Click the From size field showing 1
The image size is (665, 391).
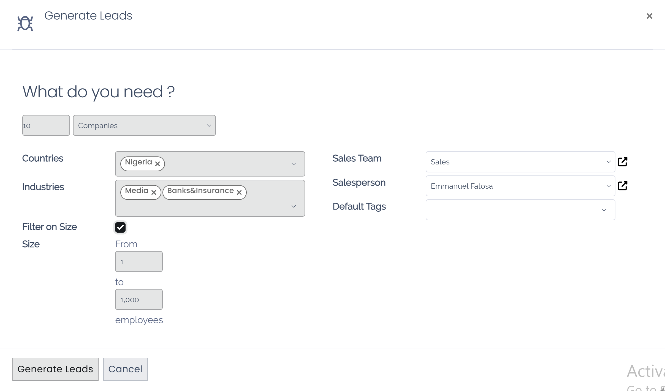(x=139, y=261)
